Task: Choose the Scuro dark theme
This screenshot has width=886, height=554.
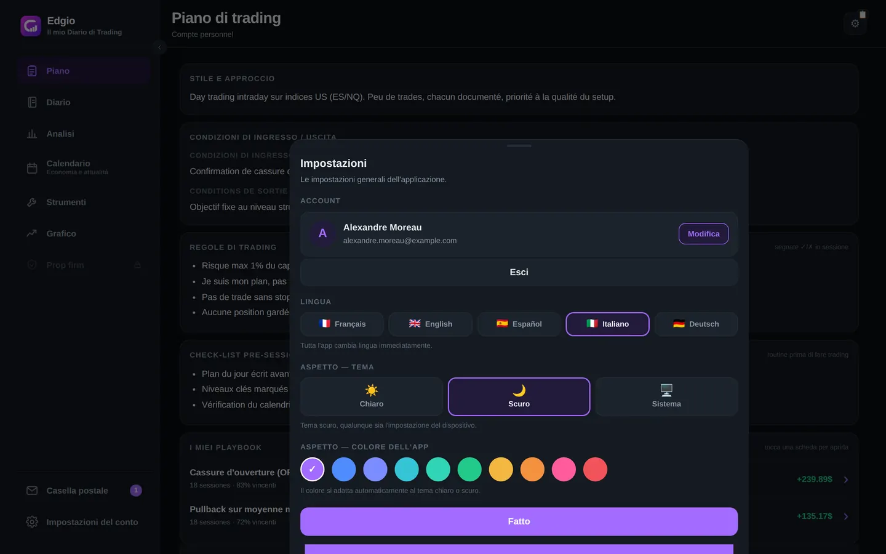Action: [x=519, y=396]
